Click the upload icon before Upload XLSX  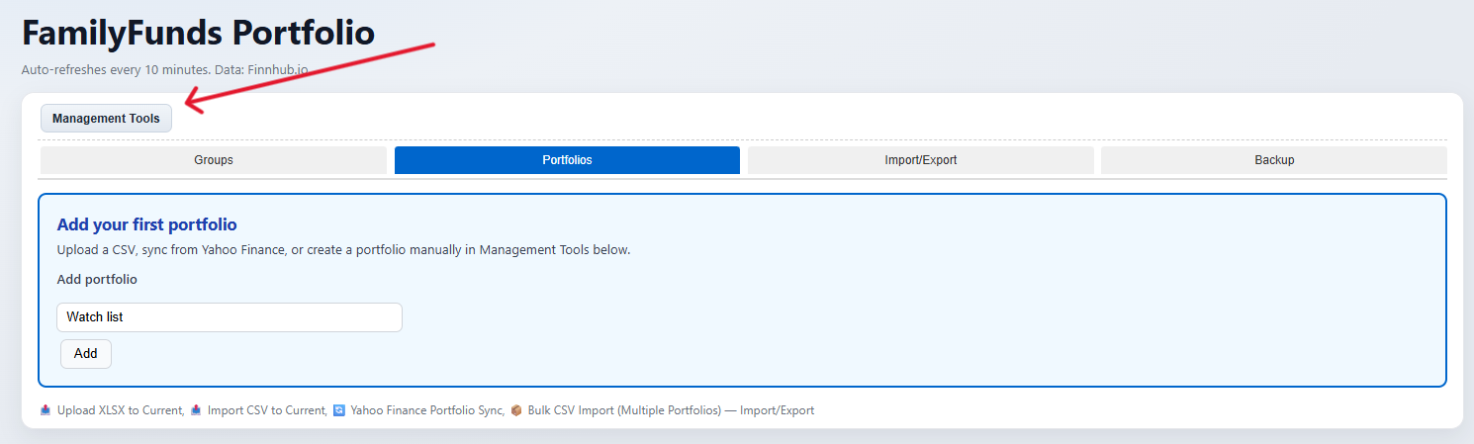pyautogui.click(x=46, y=410)
